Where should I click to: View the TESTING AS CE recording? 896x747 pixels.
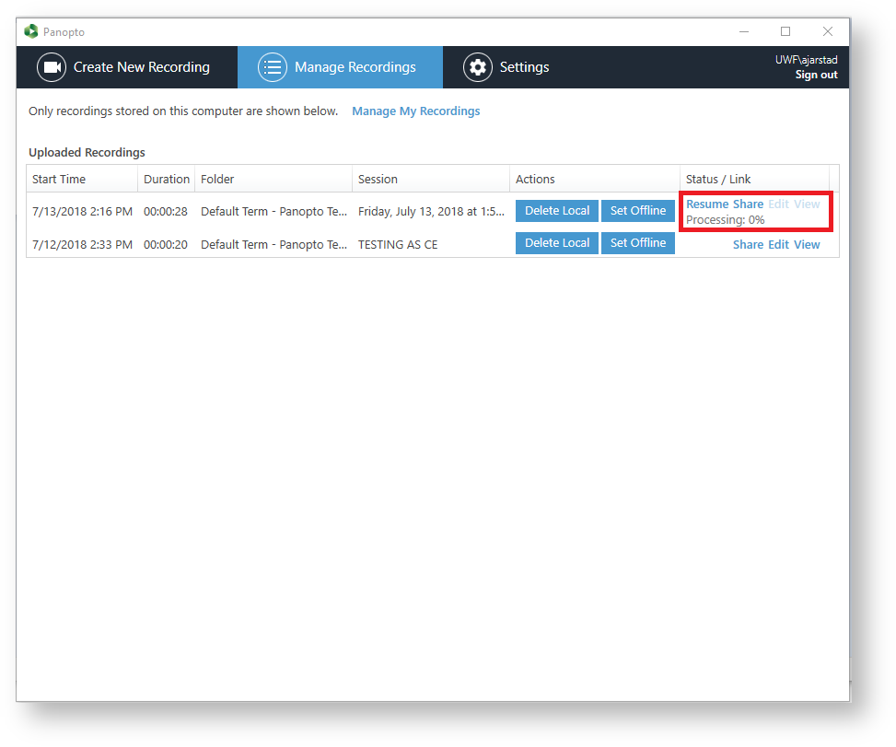(807, 245)
